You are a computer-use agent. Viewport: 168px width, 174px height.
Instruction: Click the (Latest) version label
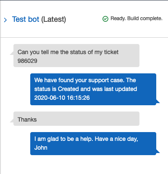tap(53, 19)
